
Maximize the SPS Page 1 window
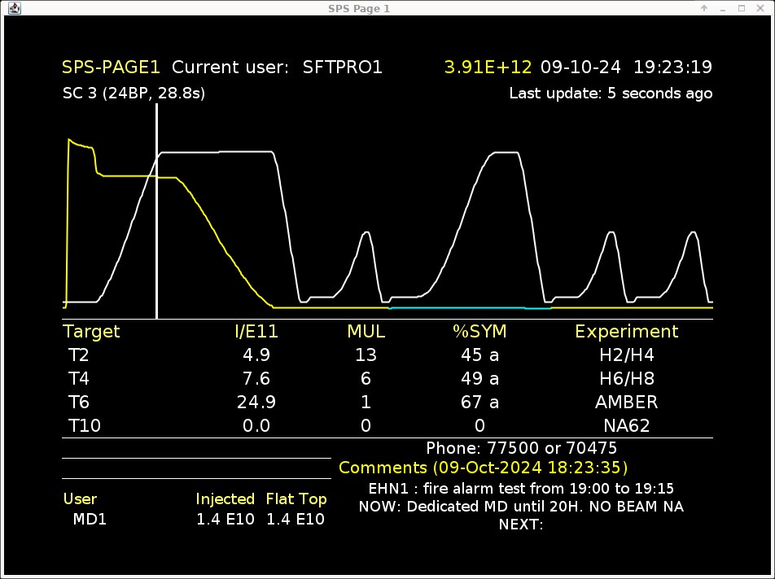(x=742, y=8)
